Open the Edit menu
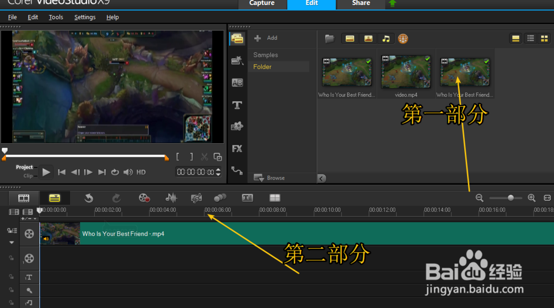The height and width of the screenshot is (308, 554). coord(33,17)
